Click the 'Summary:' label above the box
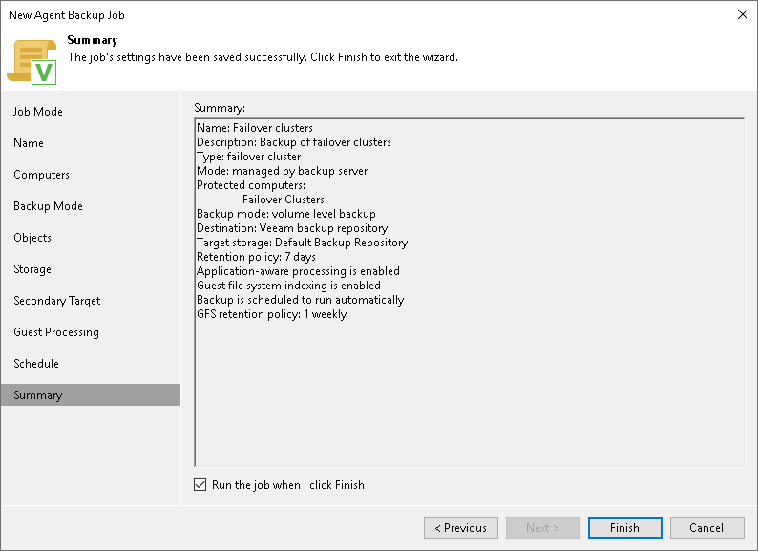This screenshot has height=551, width=758. coord(220,107)
